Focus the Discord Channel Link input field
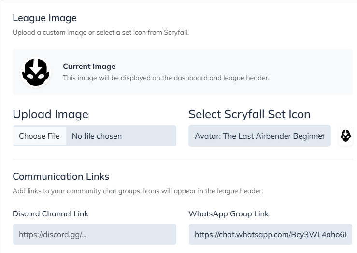 95,234
